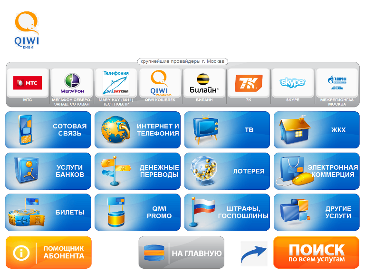
Task: Open Помощник абонента help button
Action: pyautogui.click(x=48, y=253)
